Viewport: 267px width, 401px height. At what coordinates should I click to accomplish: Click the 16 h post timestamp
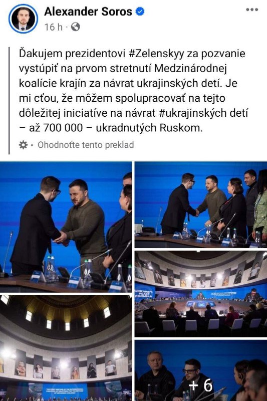(x=54, y=27)
